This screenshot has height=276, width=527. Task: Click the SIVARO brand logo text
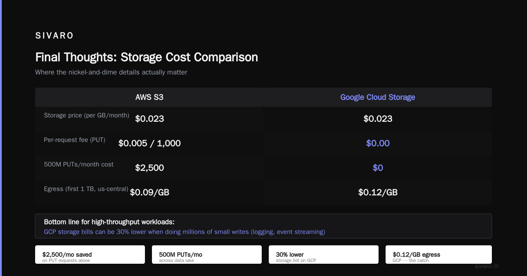pyautogui.click(x=54, y=36)
